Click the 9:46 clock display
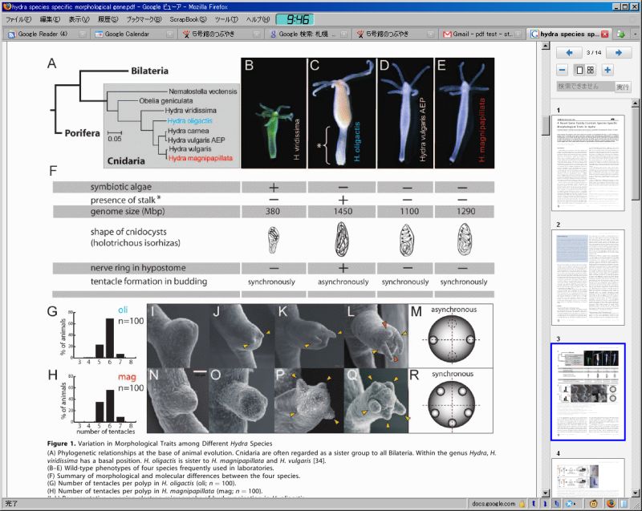 point(295,19)
